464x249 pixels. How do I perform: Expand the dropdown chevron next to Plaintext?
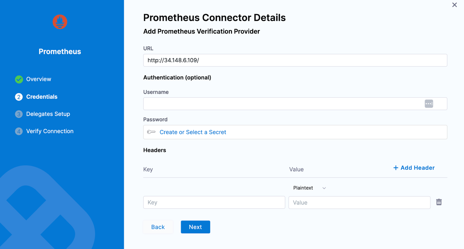click(x=324, y=188)
